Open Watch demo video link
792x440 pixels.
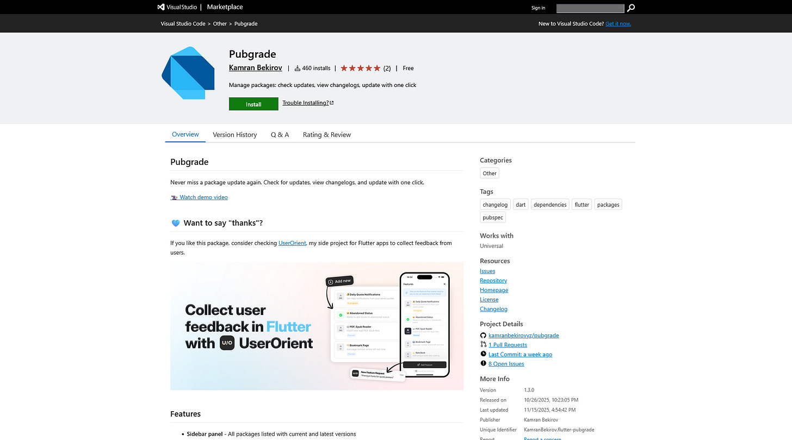click(x=203, y=197)
